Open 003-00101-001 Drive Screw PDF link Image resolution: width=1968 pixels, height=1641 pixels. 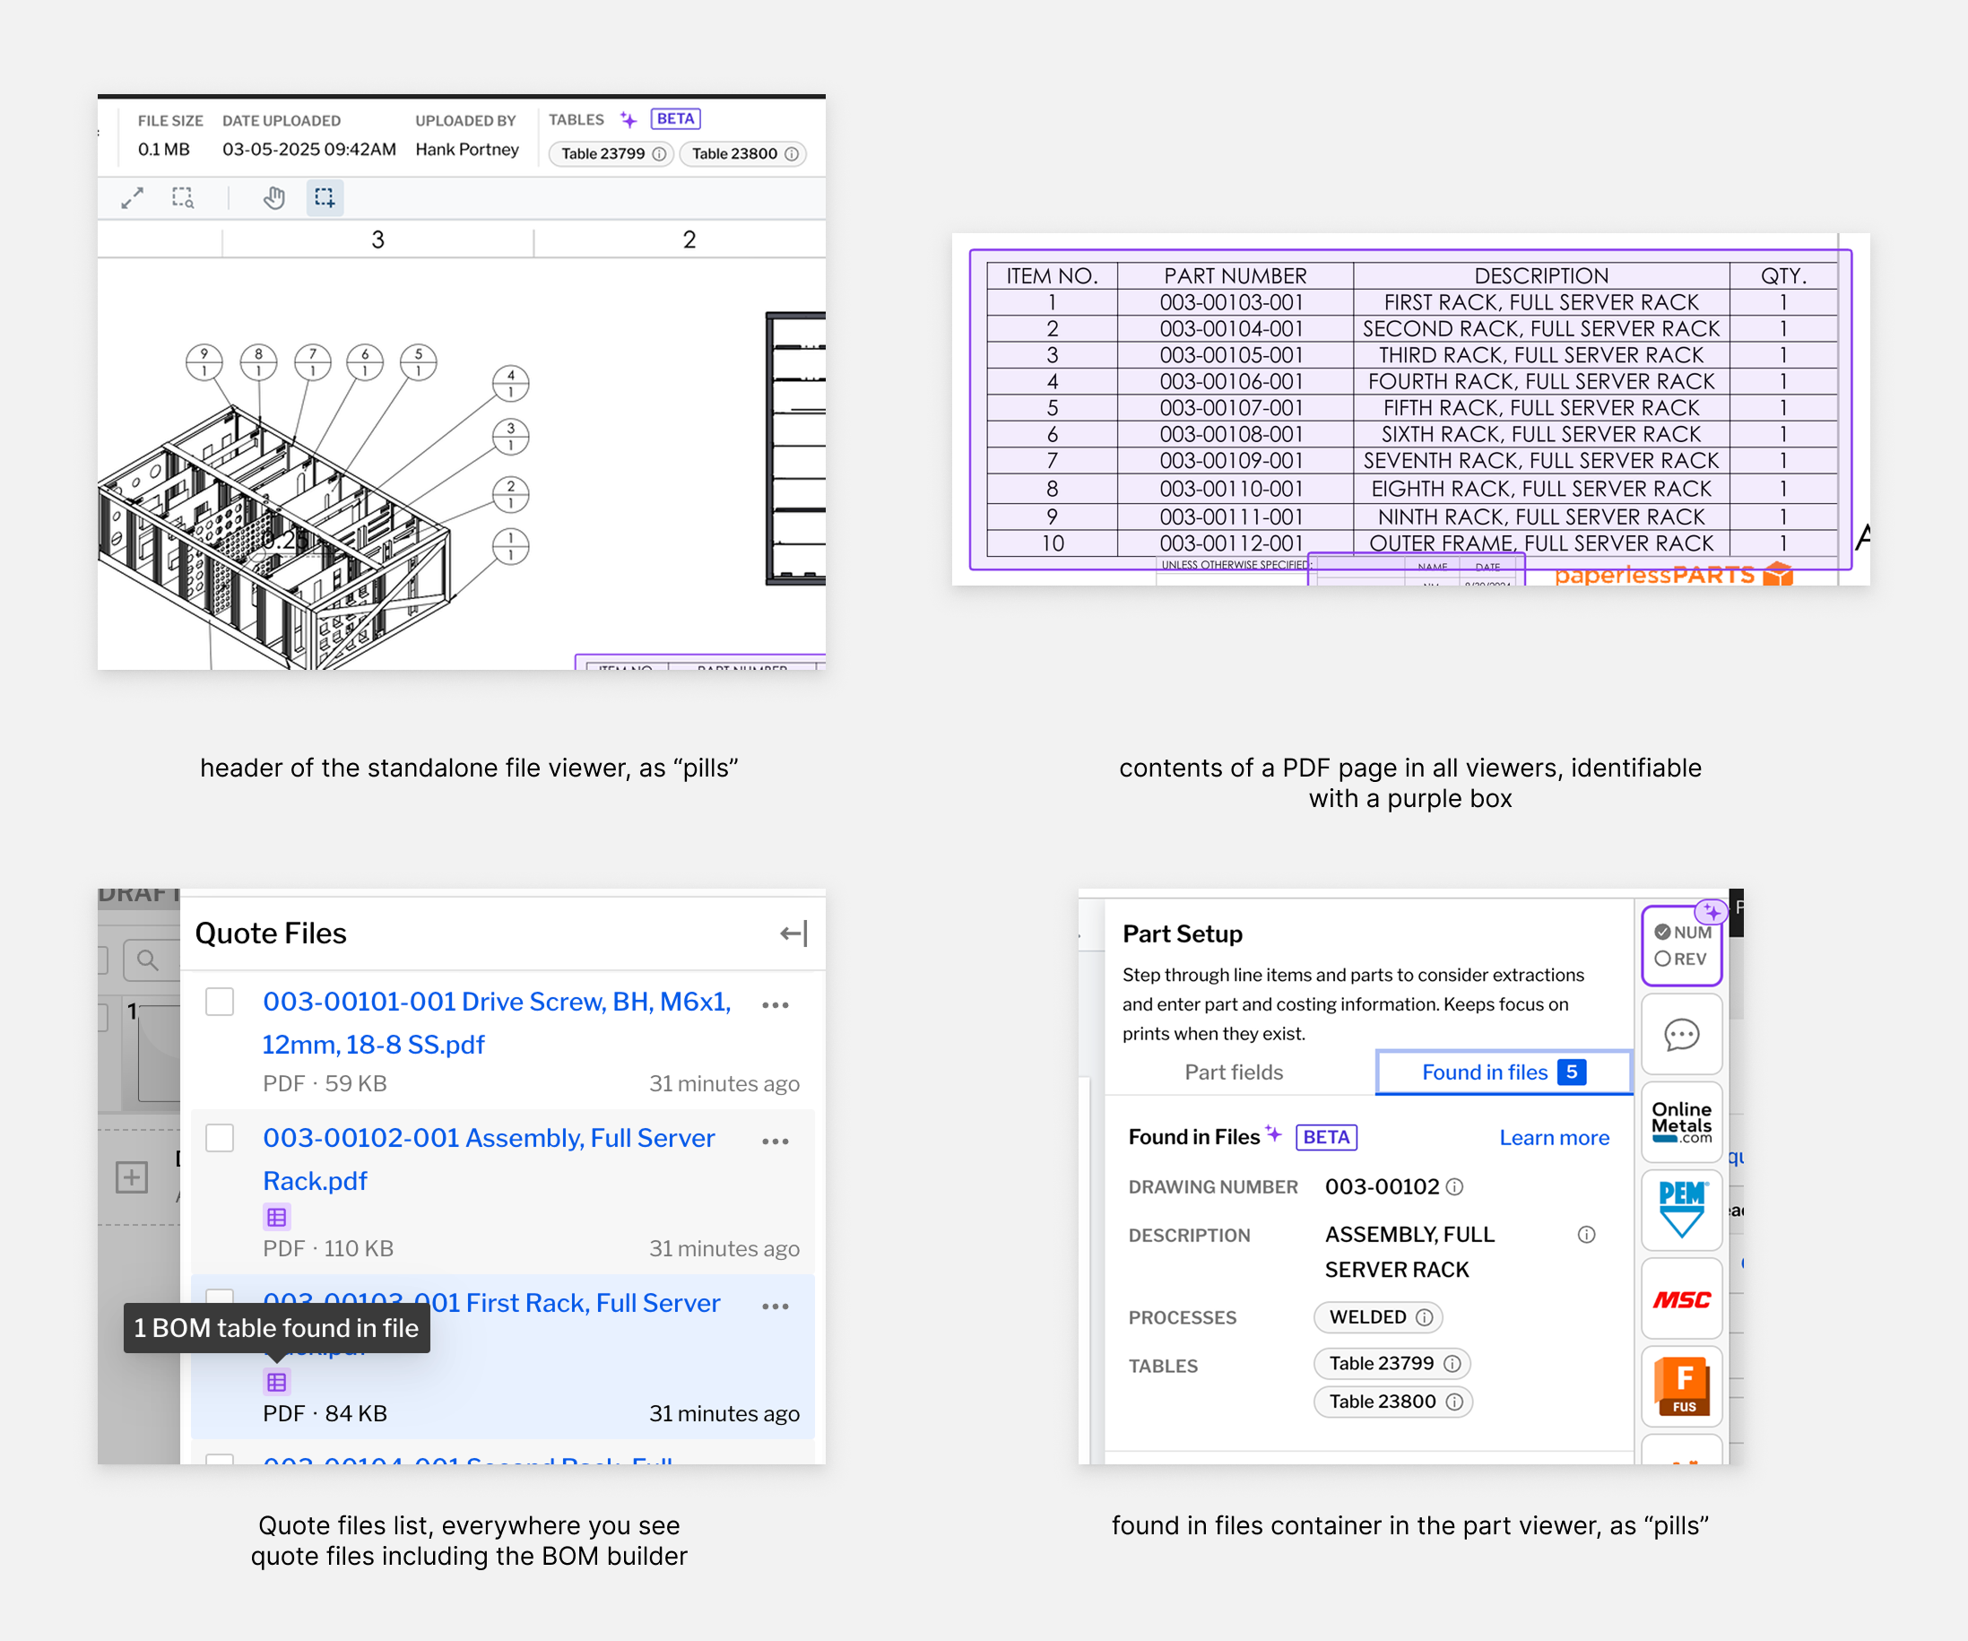[x=497, y=1022]
